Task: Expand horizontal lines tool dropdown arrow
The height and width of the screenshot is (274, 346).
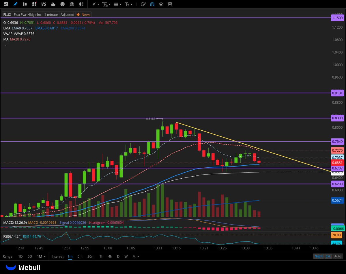Action: tap(121, 4)
